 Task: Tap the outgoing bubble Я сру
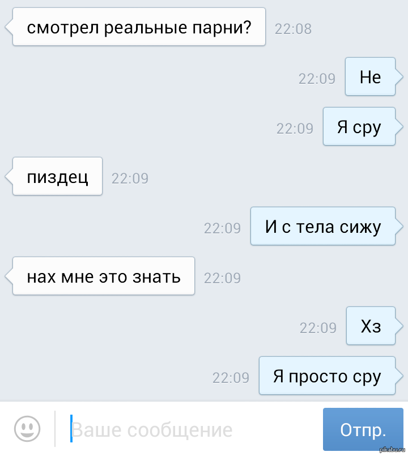[x=359, y=126]
